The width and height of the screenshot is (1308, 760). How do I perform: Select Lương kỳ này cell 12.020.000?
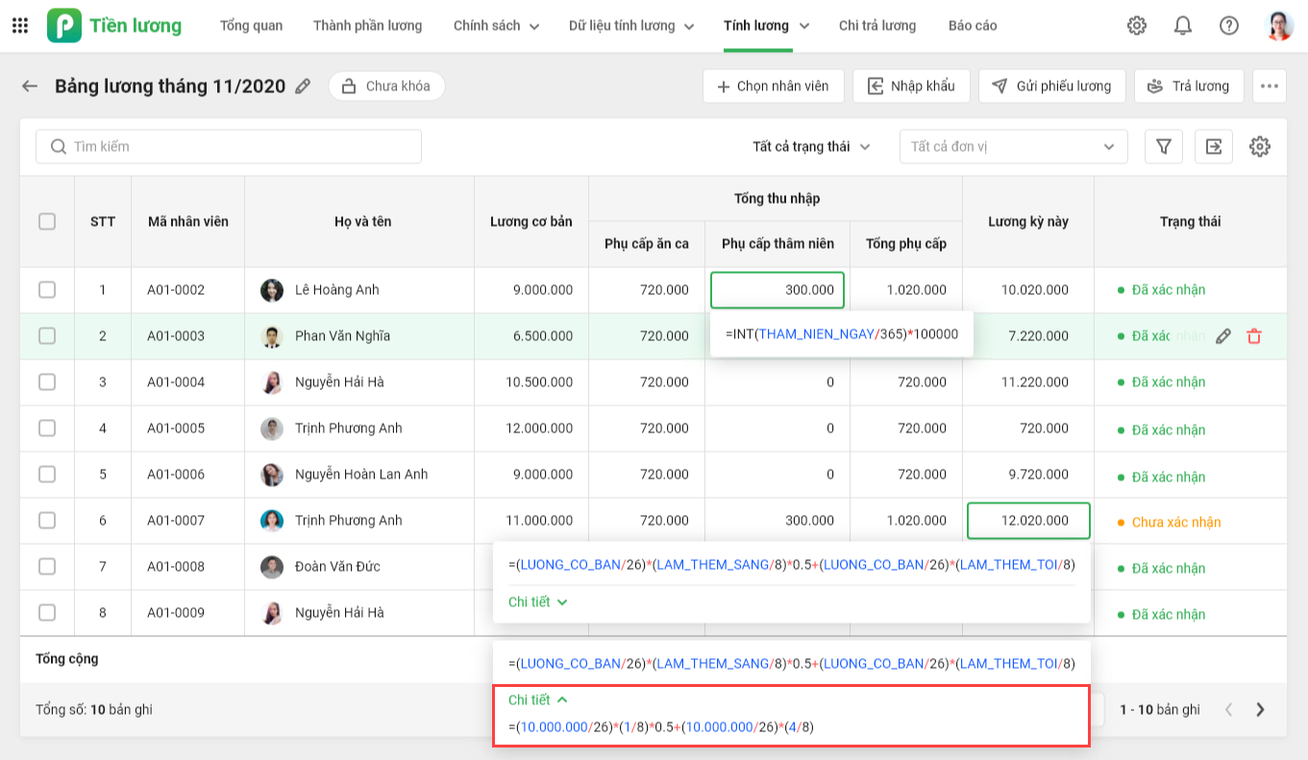tap(1028, 521)
